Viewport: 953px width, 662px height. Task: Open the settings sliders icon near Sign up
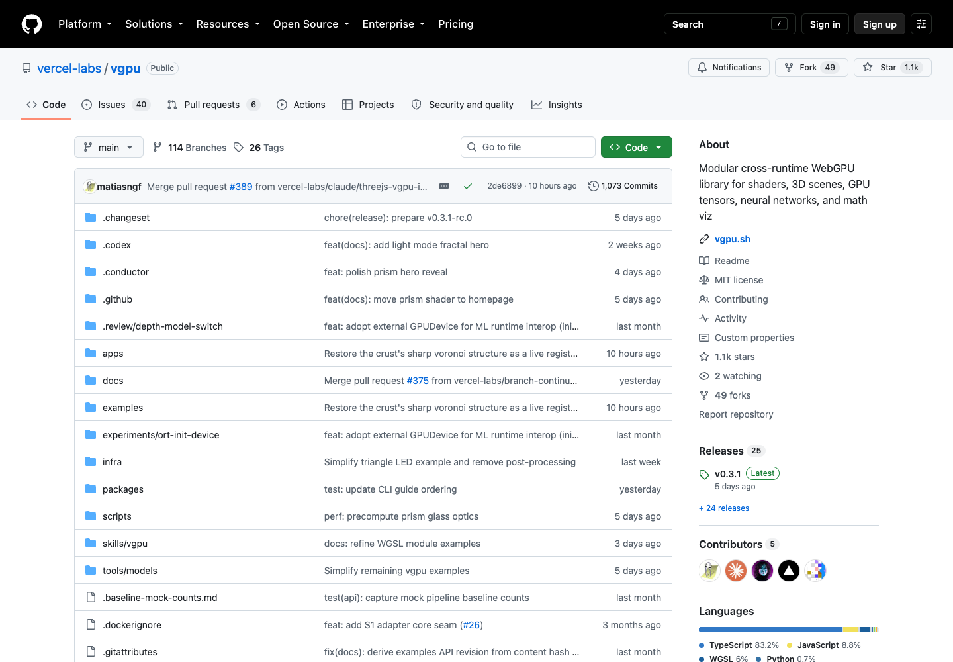click(x=921, y=24)
